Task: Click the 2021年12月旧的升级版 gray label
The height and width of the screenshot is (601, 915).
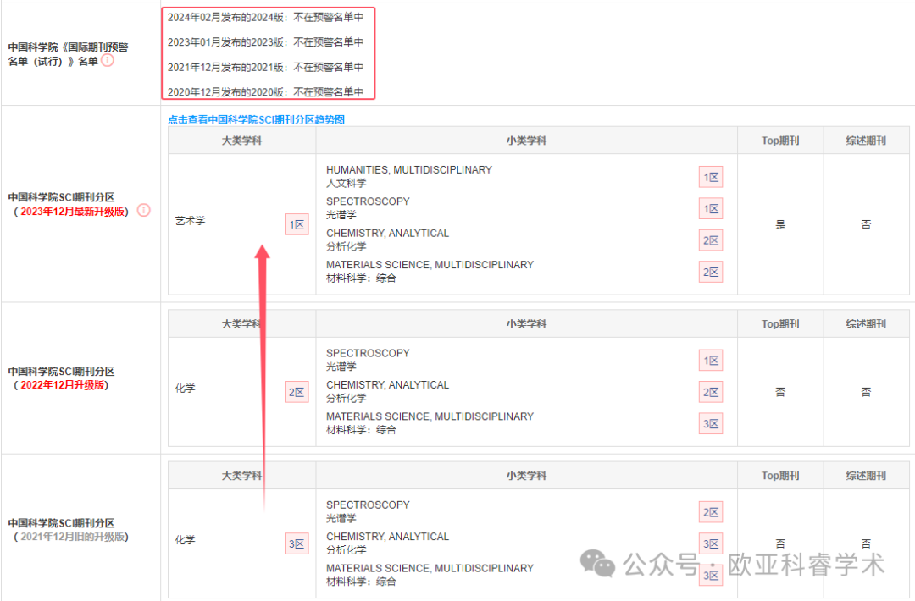Action: tap(72, 537)
